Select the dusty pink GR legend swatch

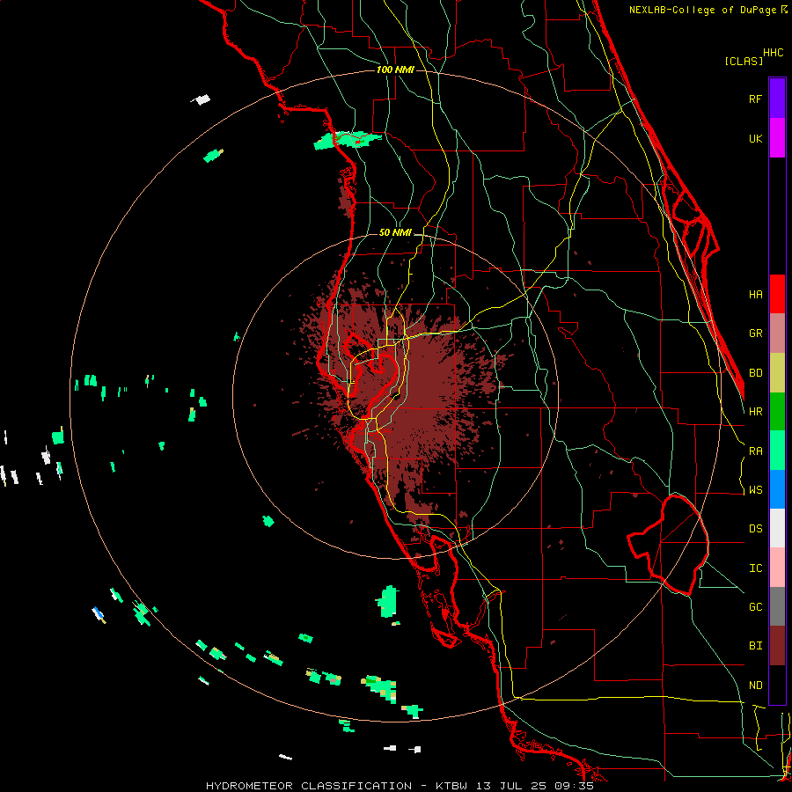777,334
